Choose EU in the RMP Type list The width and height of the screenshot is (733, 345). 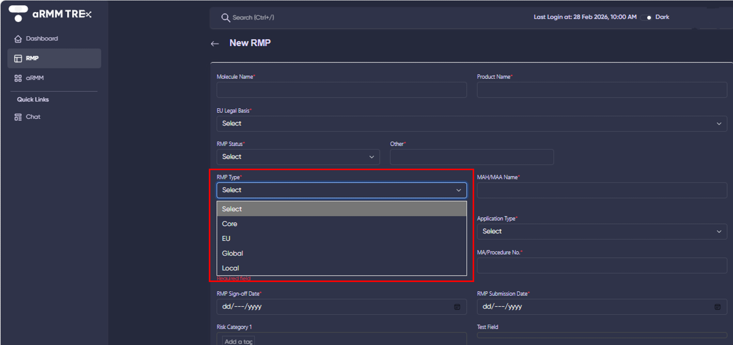point(226,239)
